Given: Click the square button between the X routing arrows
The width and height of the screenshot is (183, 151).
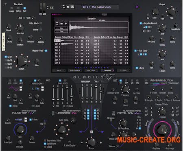Looking at the screenshot, I should [91, 131].
